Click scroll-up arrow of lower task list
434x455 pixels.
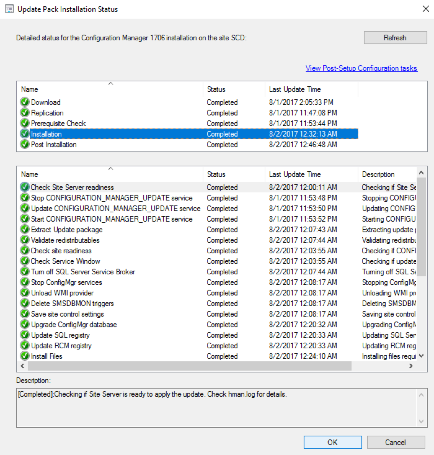click(421, 173)
